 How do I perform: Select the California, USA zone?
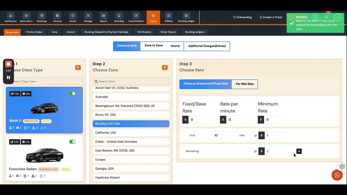(x=131, y=132)
